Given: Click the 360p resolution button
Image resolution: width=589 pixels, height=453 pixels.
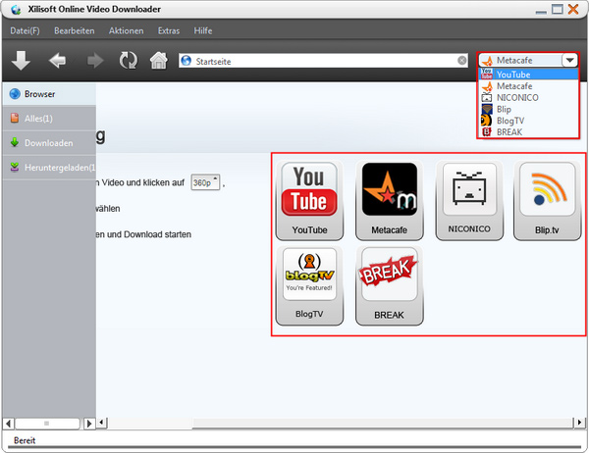Looking at the screenshot, I should 205,182.
